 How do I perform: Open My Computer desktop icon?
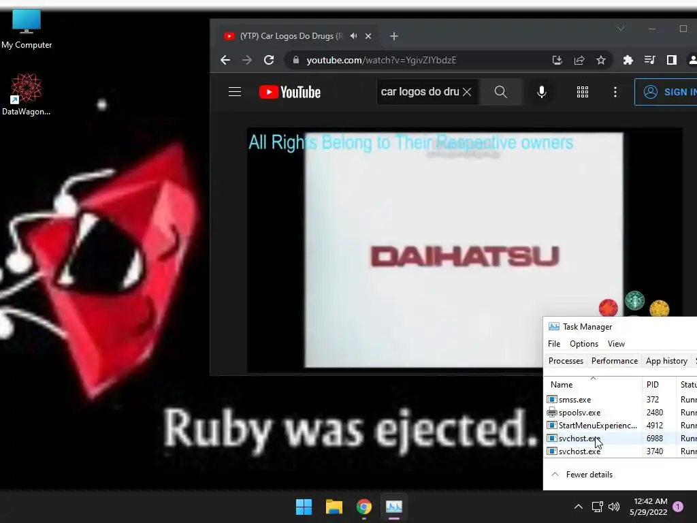(27, 29)
